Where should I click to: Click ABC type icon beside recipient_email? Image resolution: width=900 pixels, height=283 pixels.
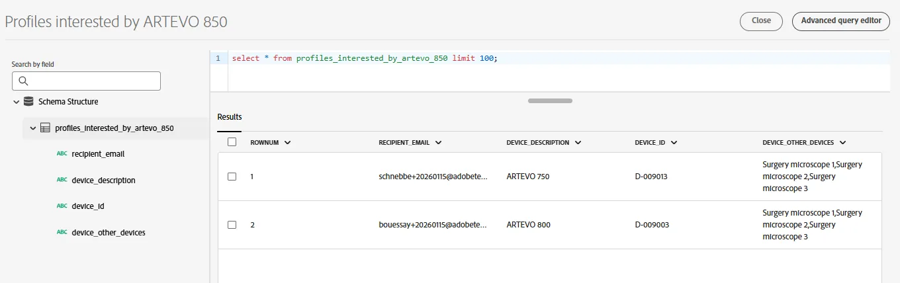(62, 154)
